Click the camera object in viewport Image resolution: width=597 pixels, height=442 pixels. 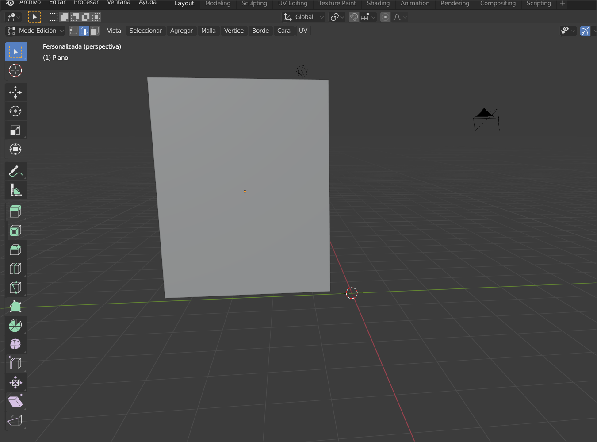[486, 120]
